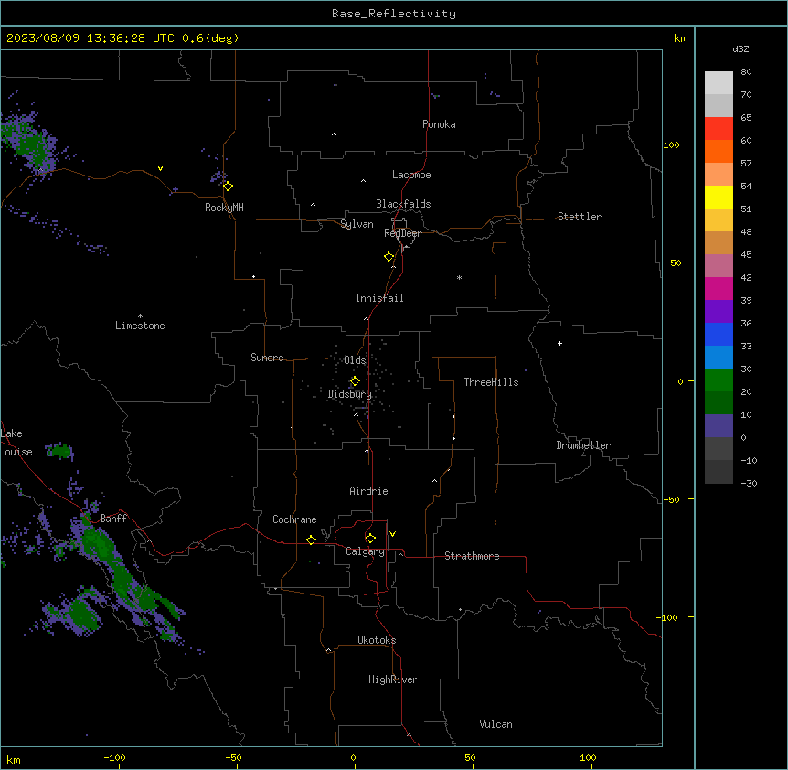Click the red 65 dBZ color swatch
This screenshot has width=788, height=770.
click(719, 129)
